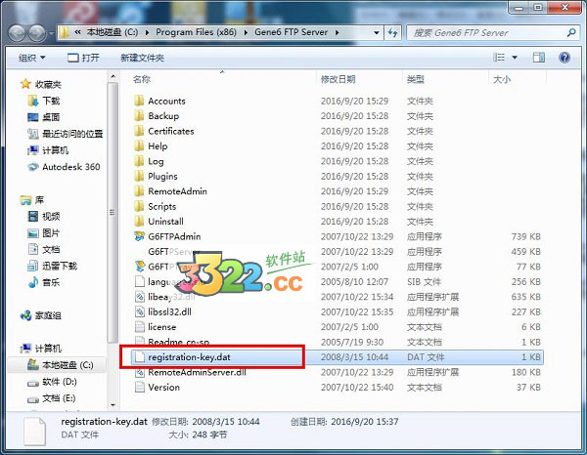The image size is (587, 455).
Task: Open recent pages dropdown beside navigation arrows
Action: tap(51, 33)
